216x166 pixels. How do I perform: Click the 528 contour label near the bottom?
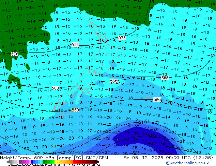click(136, 153)
